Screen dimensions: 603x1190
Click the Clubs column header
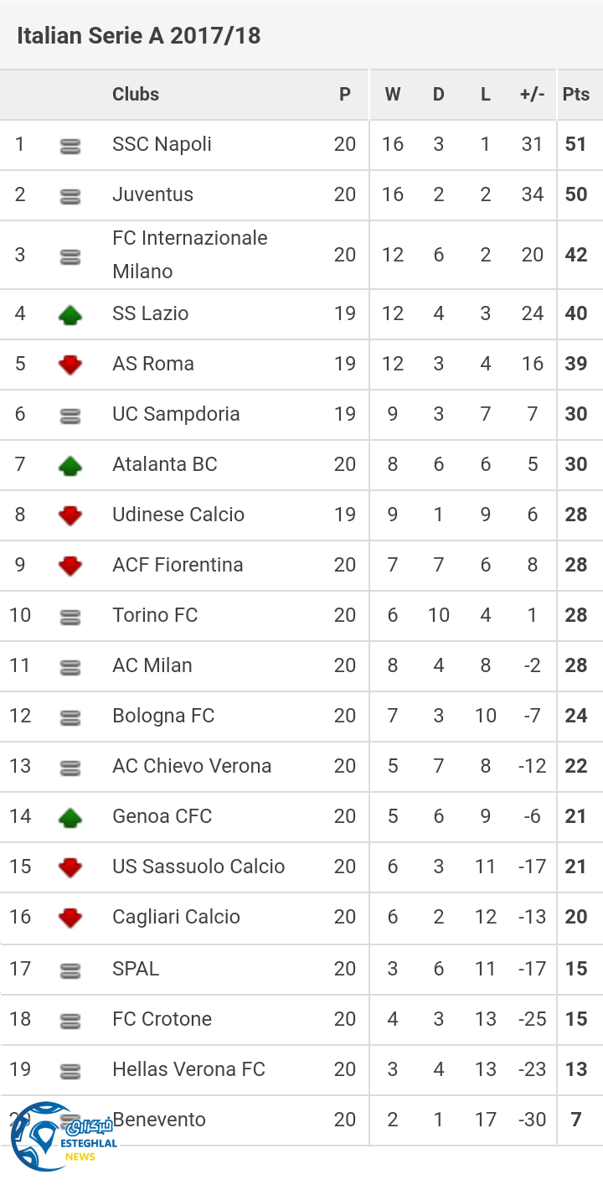coord(136,94)
